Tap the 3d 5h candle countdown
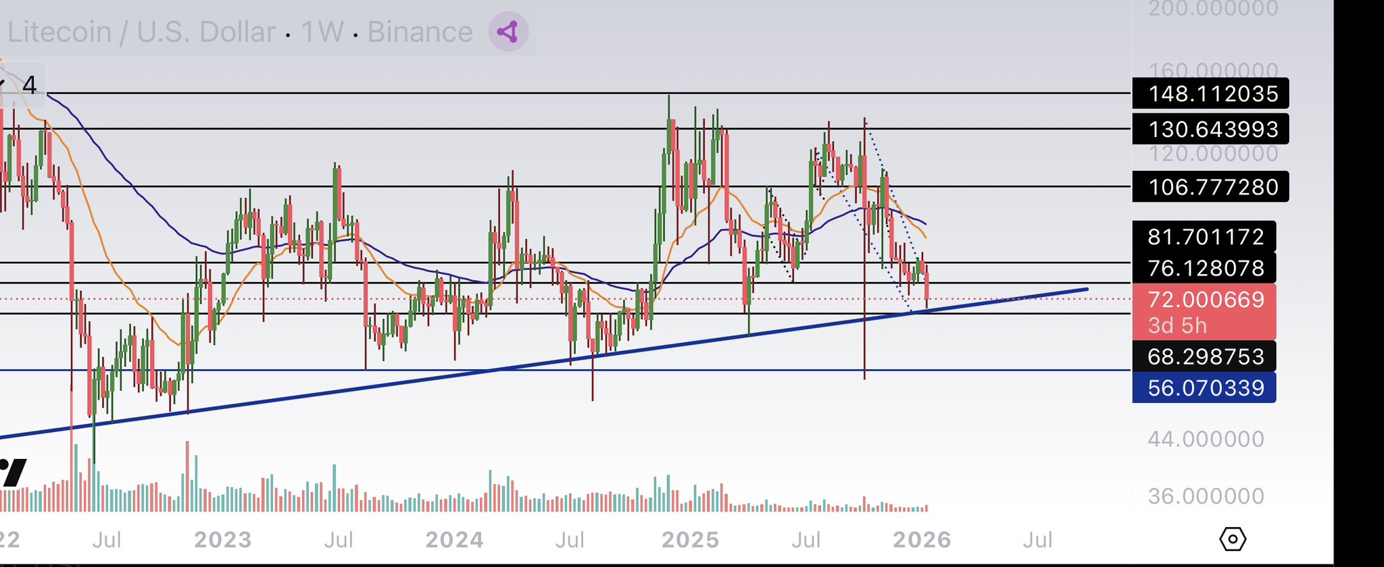 [1177, 325]
